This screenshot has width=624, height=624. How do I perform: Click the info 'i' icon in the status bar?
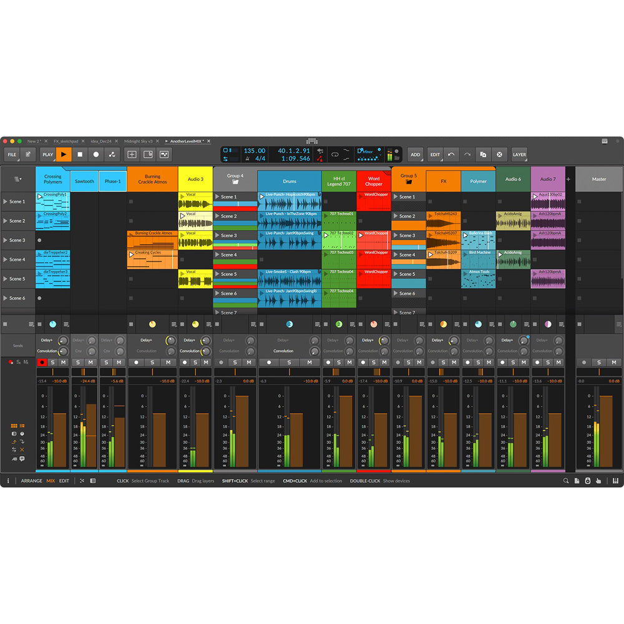pos(8,480)
